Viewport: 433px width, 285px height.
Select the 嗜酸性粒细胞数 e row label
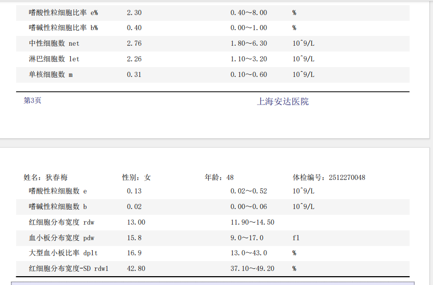58,191
